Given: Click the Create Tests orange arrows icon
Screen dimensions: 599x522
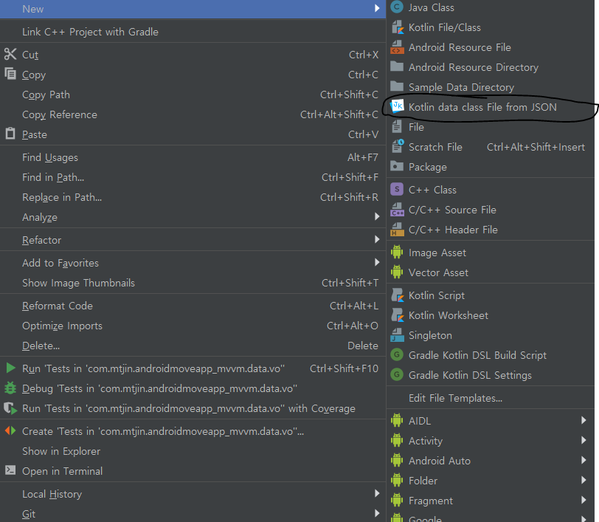Looking at the screenshot, I should click(x=10, y=430).
